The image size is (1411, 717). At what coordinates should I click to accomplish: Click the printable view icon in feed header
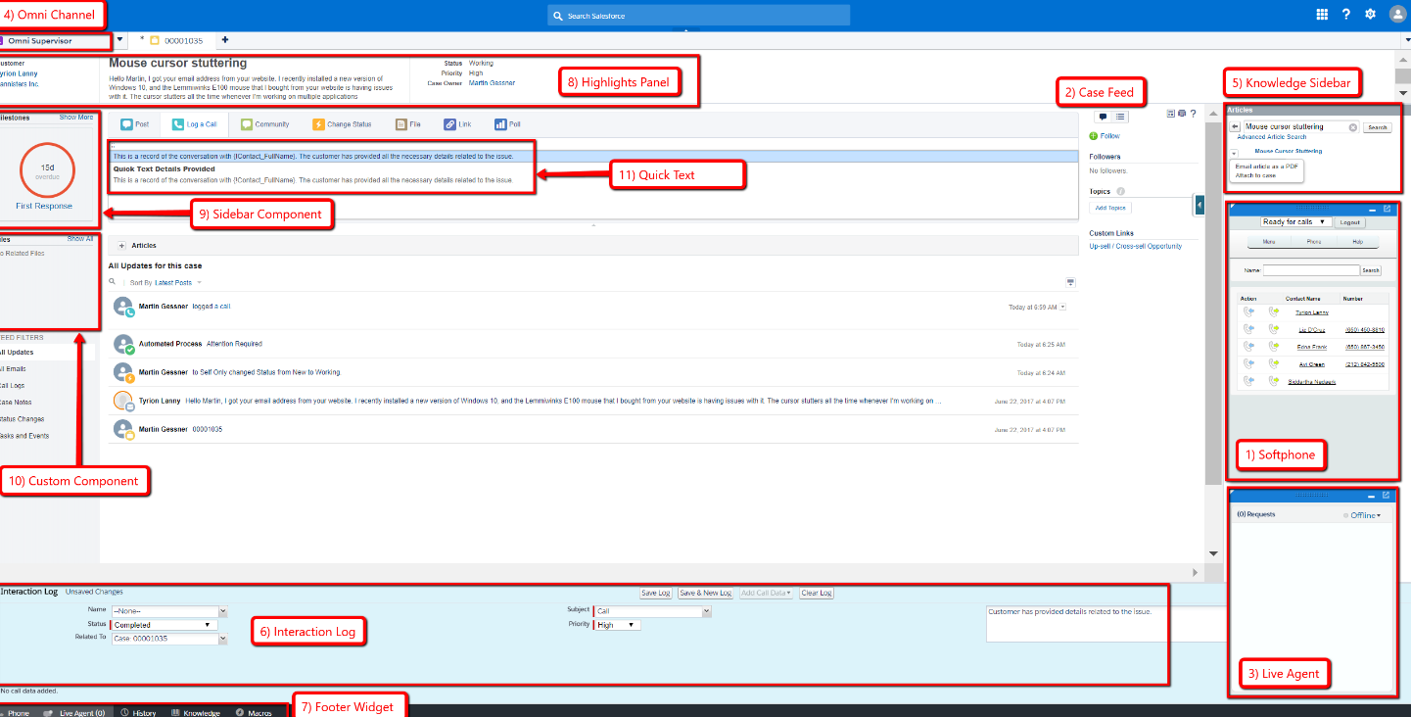coord(1182,114)
